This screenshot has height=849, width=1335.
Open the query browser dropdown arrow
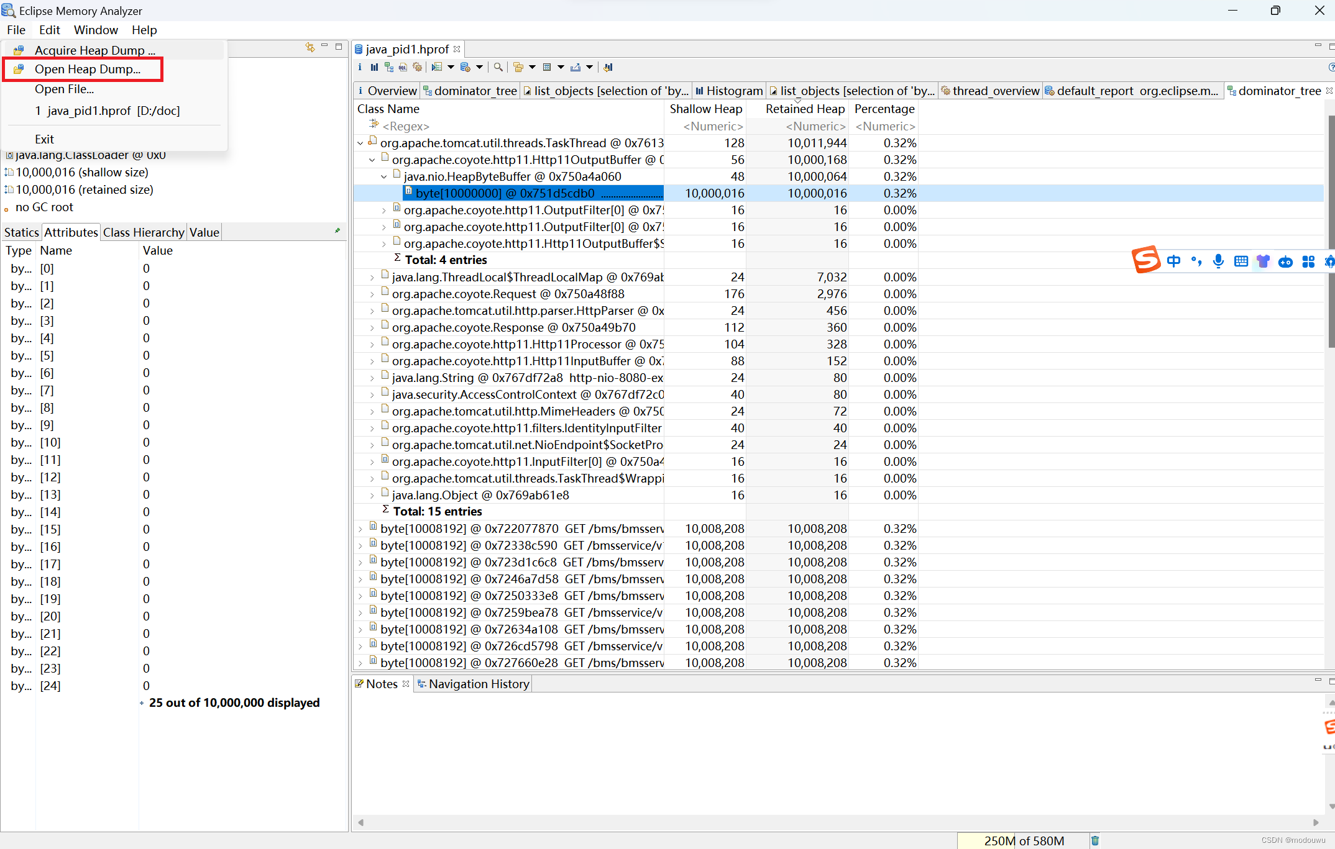(479, 67)
